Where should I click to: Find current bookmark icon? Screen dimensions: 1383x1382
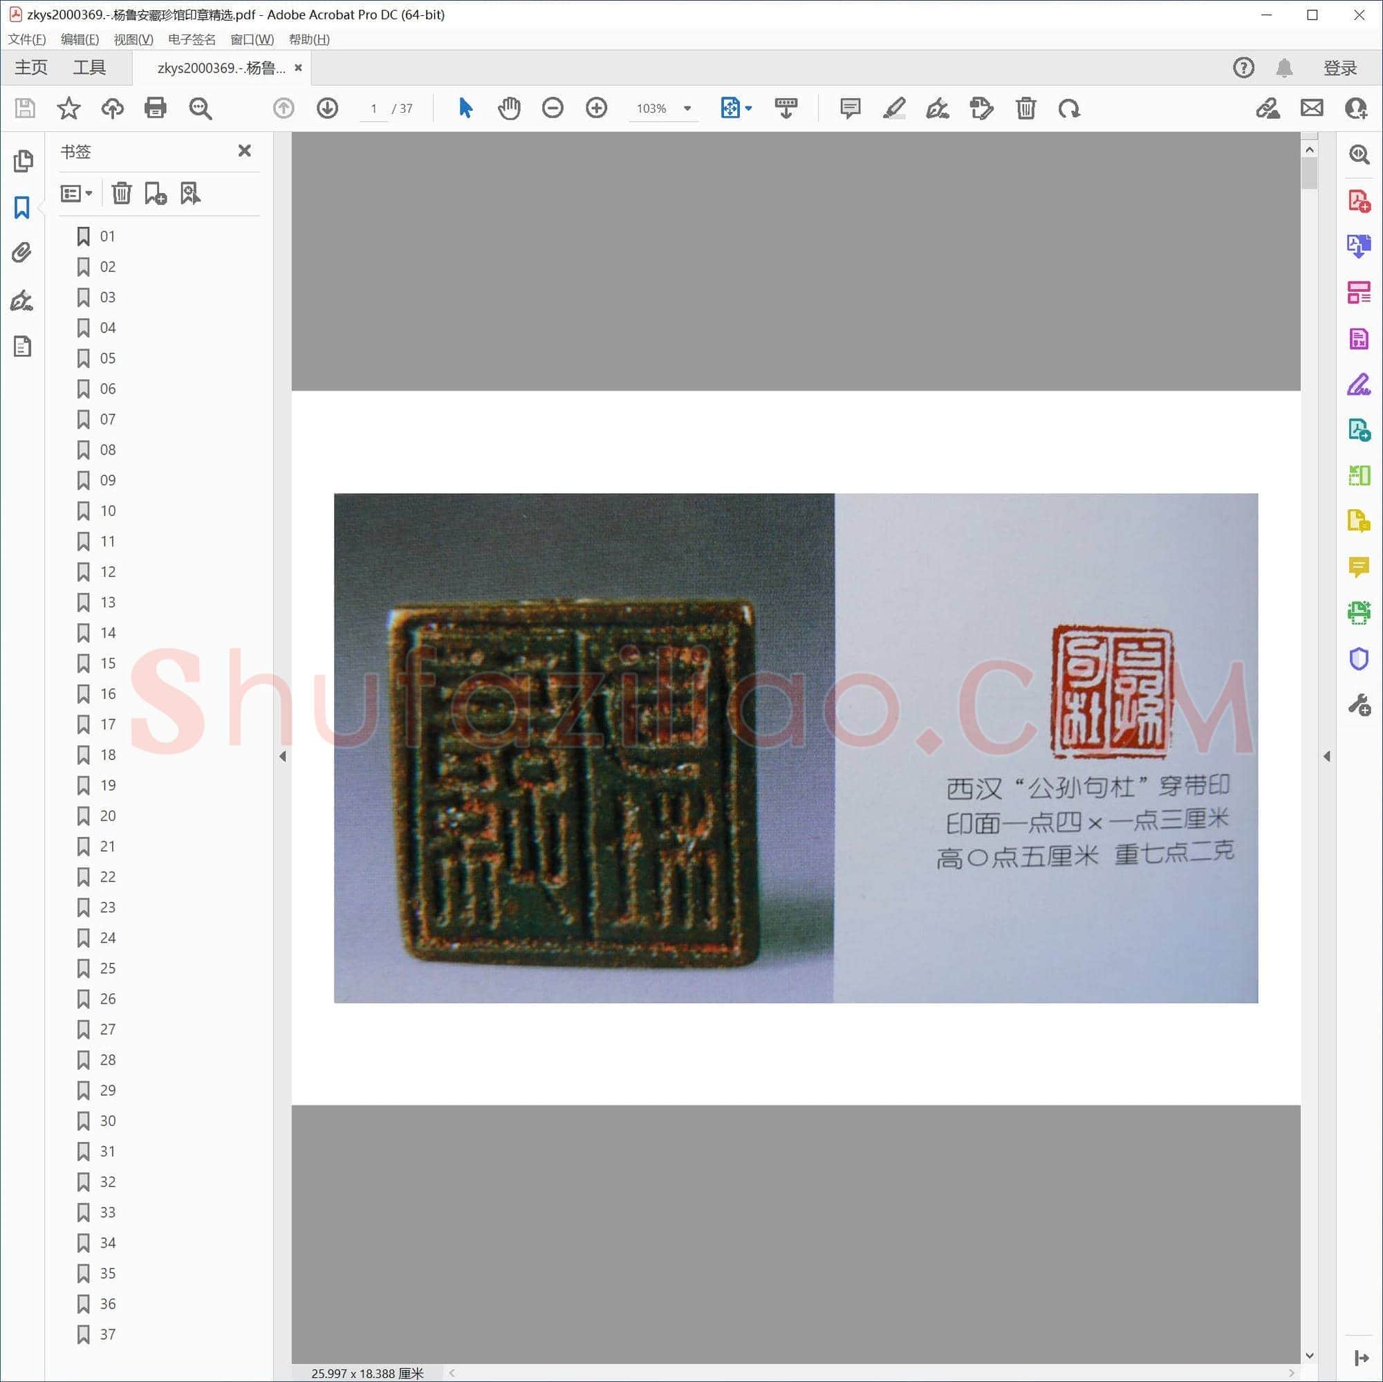pyautogui.click(x=189, y=194)
